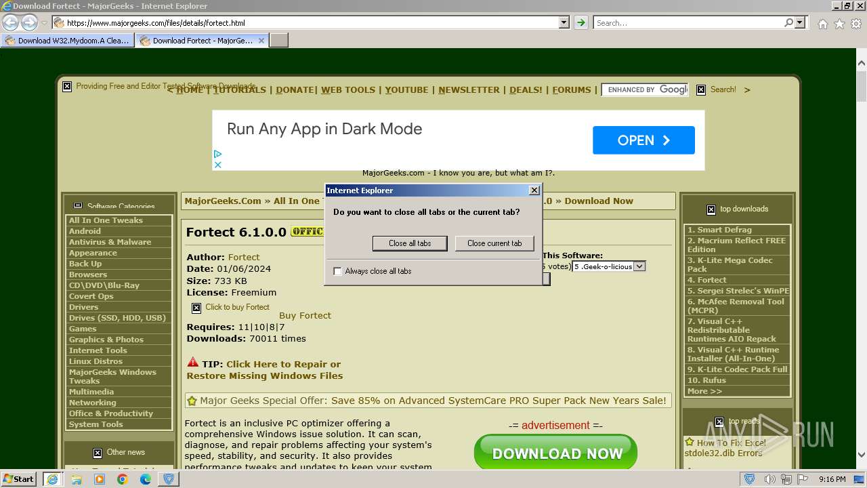This screenshot has height=488, width=867.
Task: Open YOUTUBE in the site navigation
Action: [x=407, y=89]
